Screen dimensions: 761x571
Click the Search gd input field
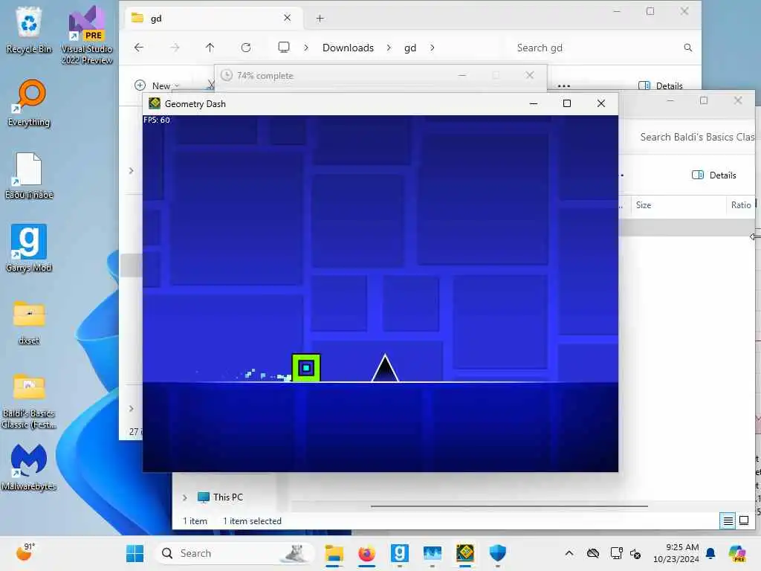(x=597, y=48)
